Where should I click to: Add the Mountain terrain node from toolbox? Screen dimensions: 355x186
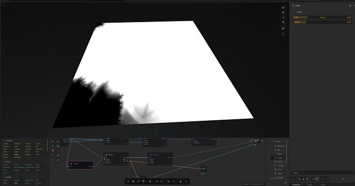tap(7, 168)
